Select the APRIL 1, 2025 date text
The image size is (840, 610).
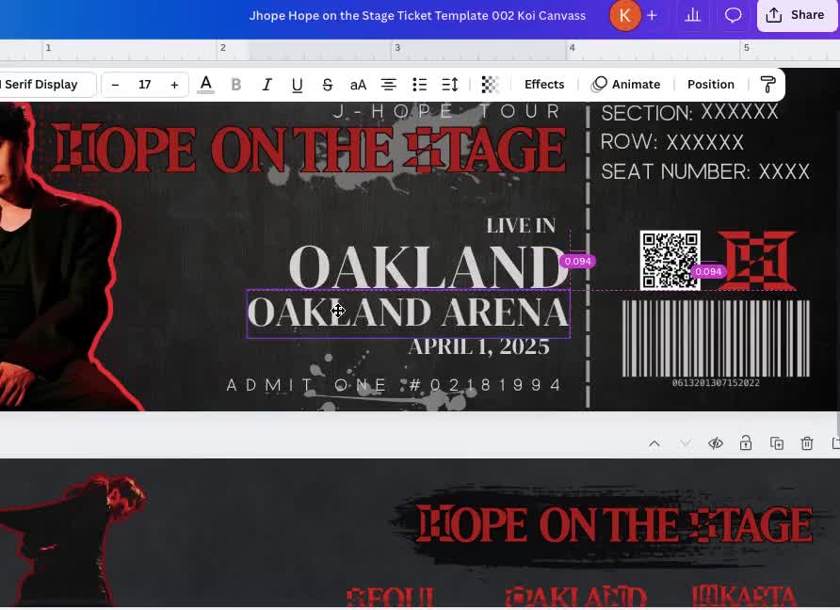[x=479, y=347]
